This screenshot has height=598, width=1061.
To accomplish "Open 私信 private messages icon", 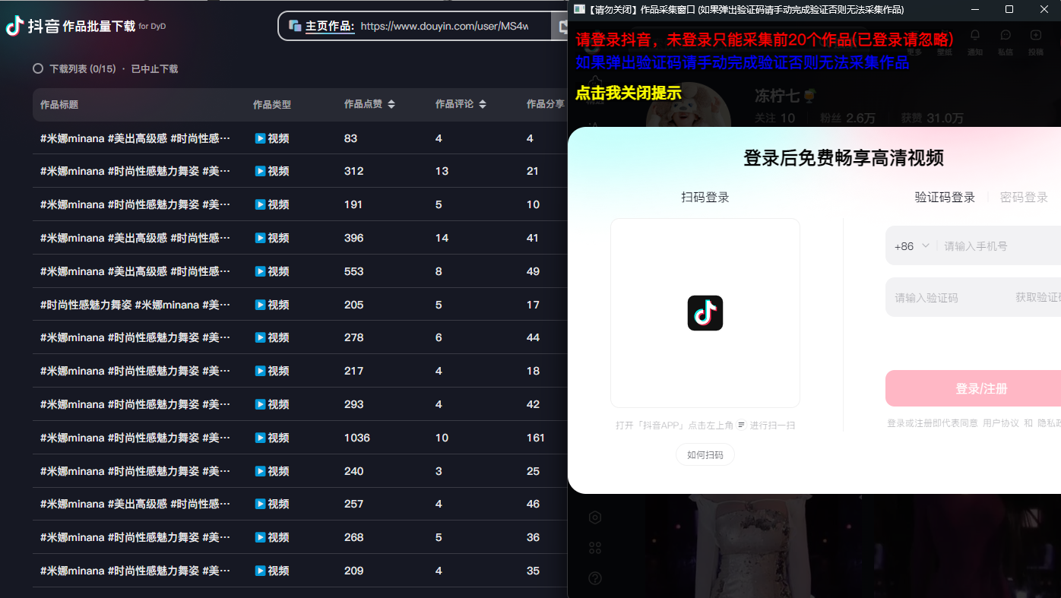I will (x=1005, y=36).
